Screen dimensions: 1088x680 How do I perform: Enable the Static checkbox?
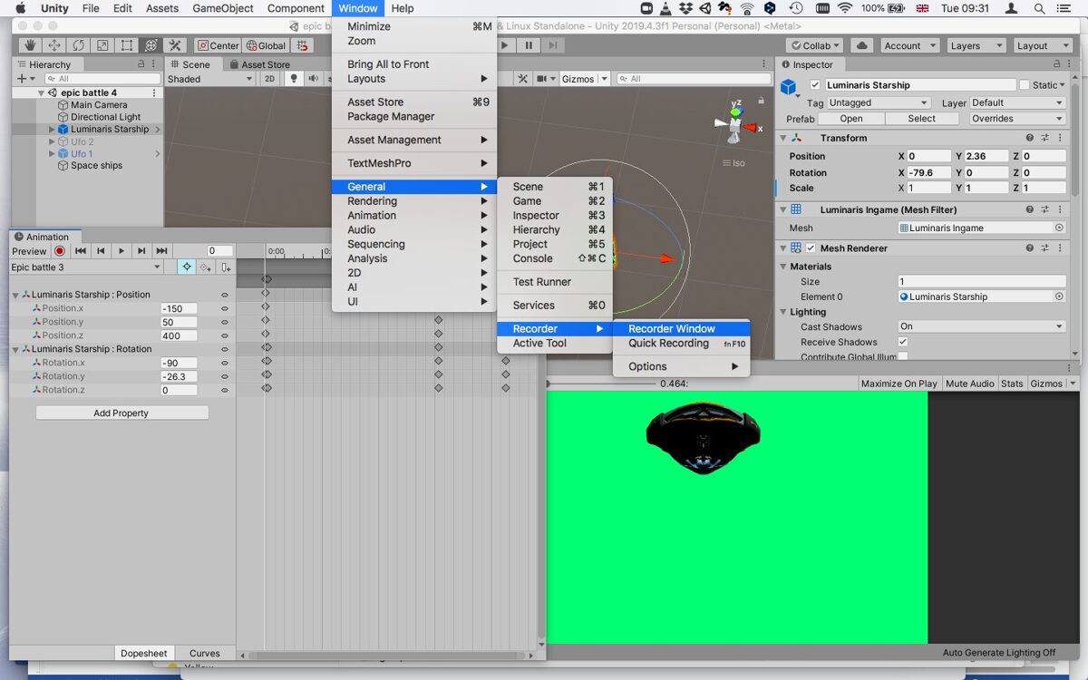pyautogui.click(x=1025, y=85)
